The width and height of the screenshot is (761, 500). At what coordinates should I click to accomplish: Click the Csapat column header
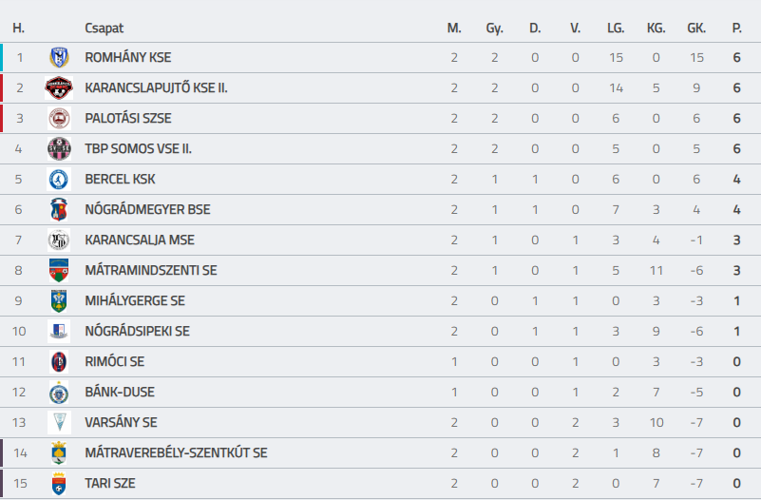[x=105, y=29]
